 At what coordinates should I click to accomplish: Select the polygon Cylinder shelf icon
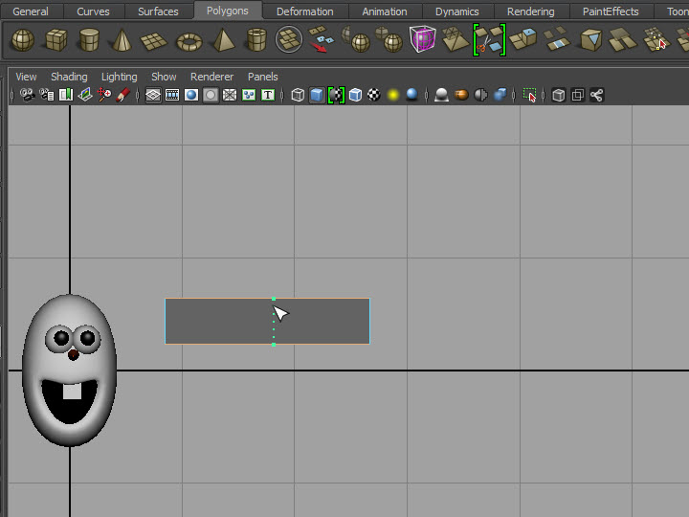coord(89,40)
